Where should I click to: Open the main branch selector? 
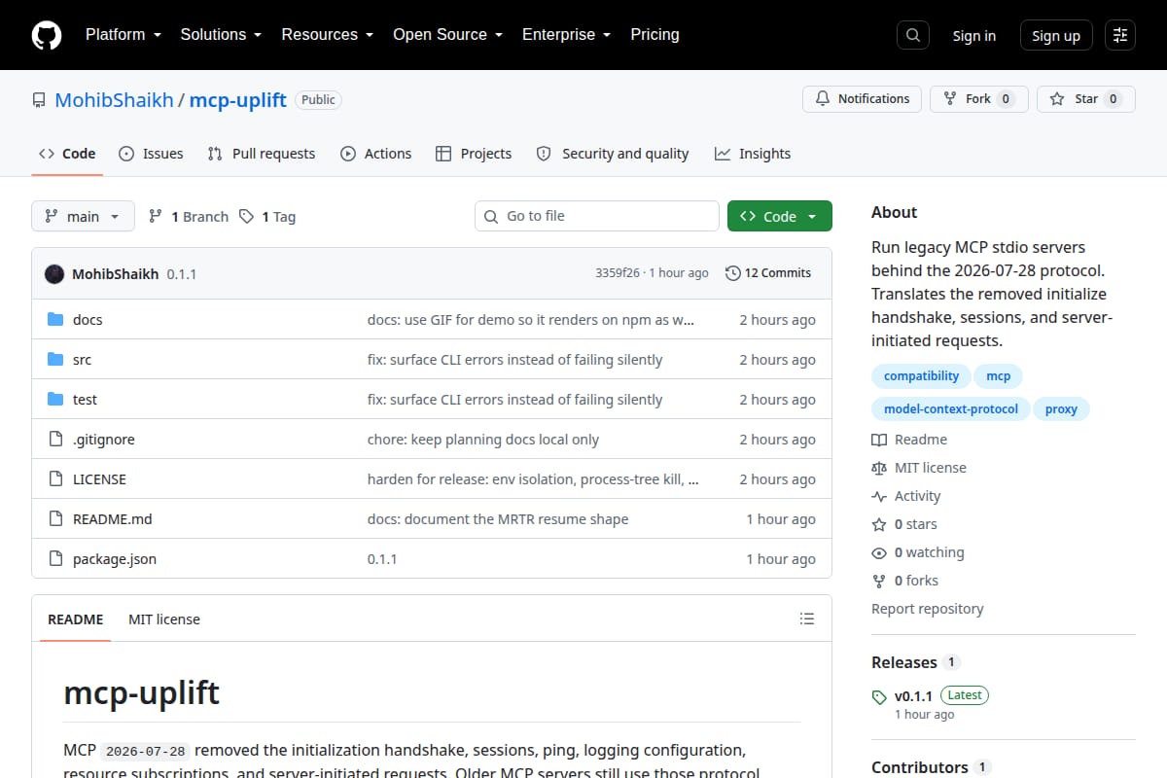[83, 217]
